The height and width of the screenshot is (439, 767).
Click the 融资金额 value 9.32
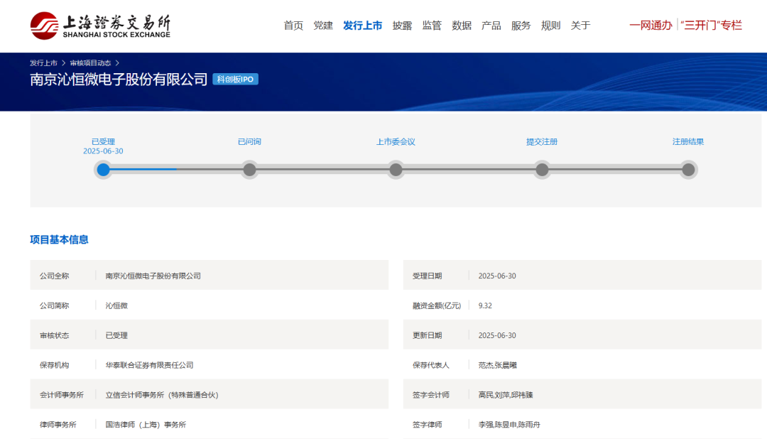[485, 306]
